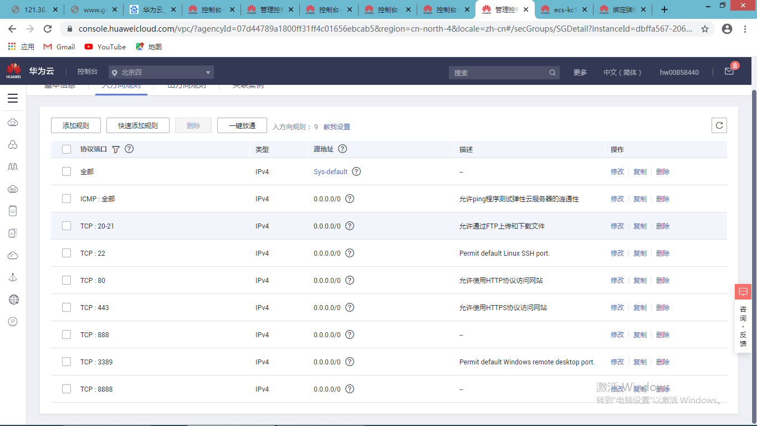Click the help icon next to 源地址
The width and height of the screenshot is (757, 426).
342,149
